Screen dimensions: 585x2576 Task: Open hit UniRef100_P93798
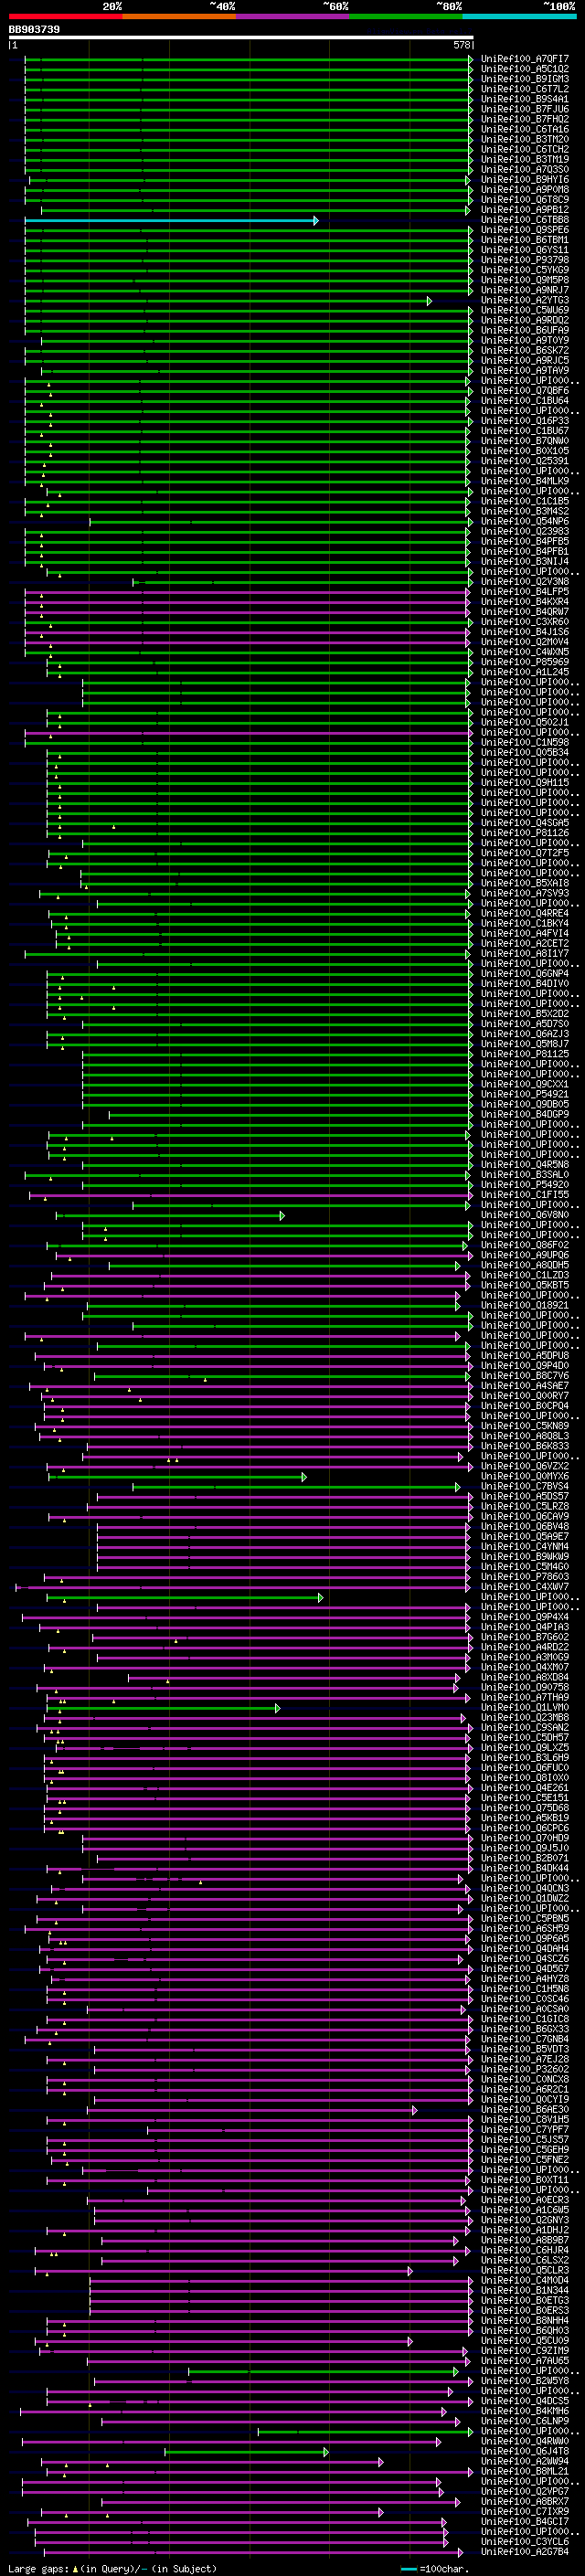tap(525, 260)
